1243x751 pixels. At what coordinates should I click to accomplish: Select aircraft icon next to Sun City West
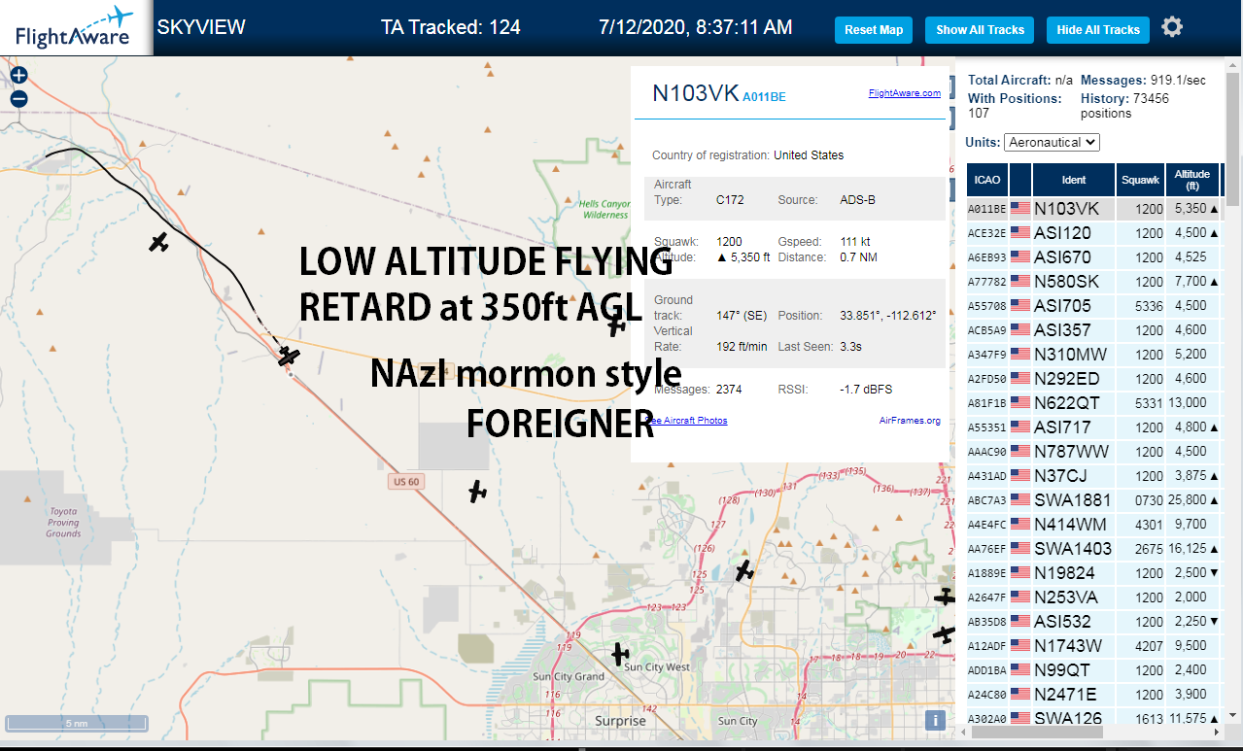[x=620, y=655]
